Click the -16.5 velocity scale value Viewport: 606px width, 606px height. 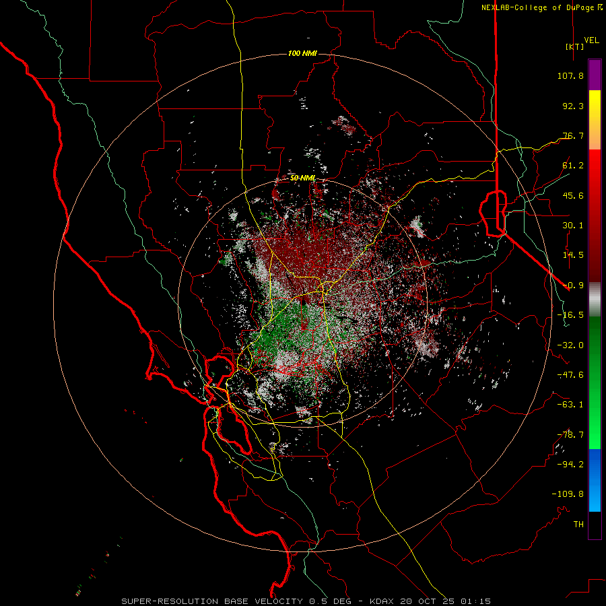coord(570,315)
